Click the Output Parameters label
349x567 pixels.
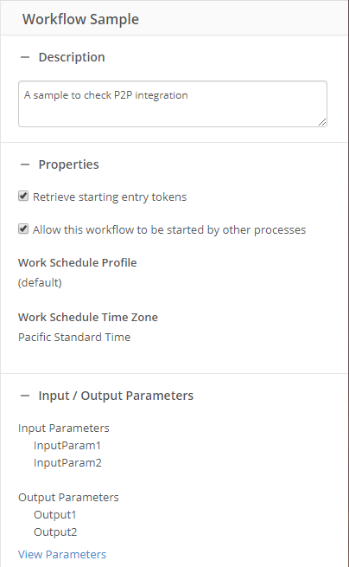point(68,498)
